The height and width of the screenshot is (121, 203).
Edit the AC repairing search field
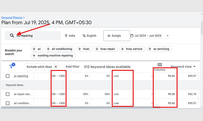(x=33, y=35)
